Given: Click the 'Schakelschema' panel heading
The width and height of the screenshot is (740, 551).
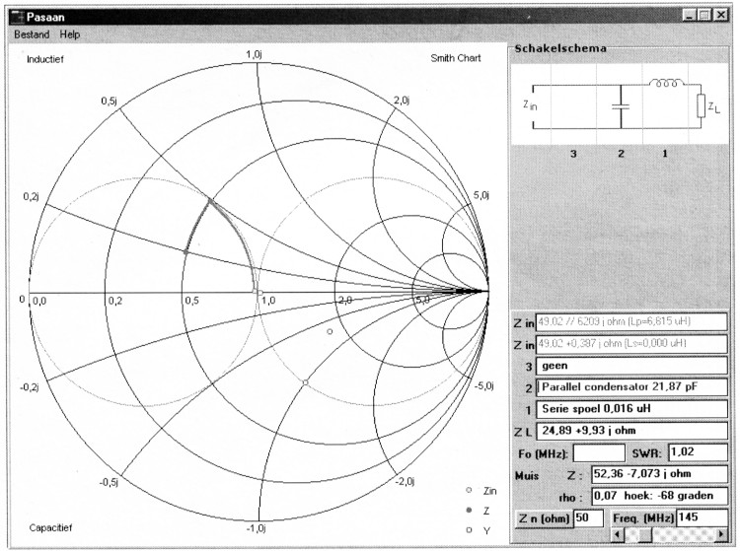Looking at the screenshot, I should (x=560, y=48).
